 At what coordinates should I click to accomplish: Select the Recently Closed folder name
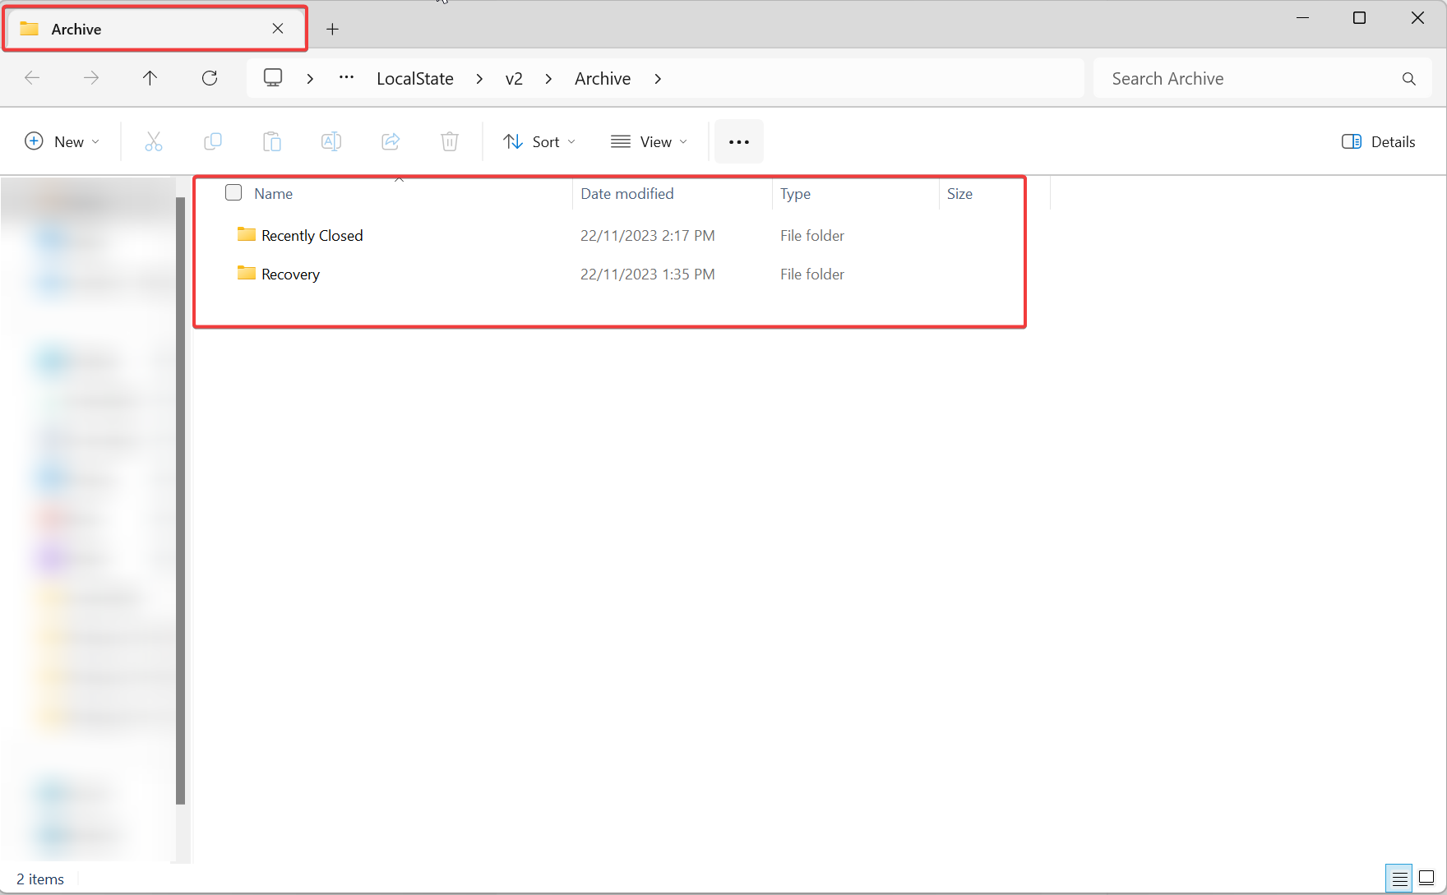point(312,236)
